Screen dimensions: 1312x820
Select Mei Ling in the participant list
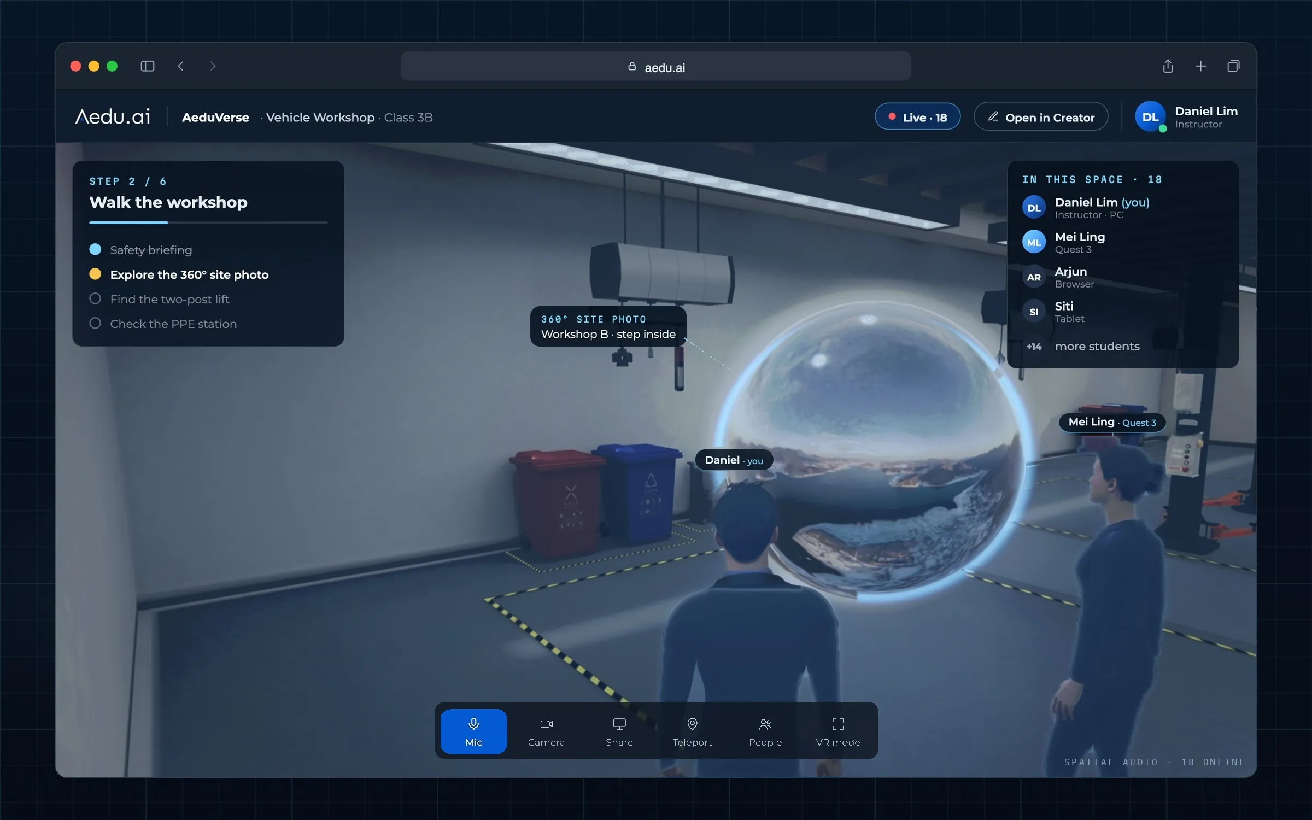(1122, 242)
